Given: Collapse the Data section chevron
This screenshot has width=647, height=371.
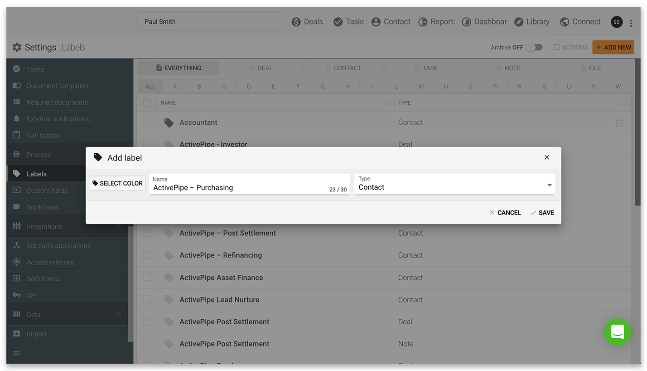Looking at the screenshot, I should [x=119, y=314].
